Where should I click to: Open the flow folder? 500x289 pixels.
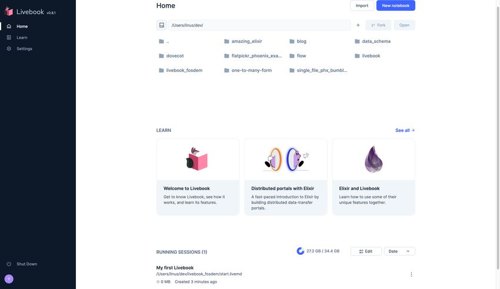pos(298,55)
